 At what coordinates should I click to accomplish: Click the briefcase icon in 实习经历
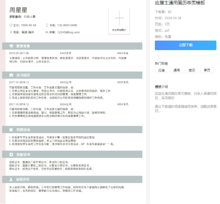(x=11, y=75)
